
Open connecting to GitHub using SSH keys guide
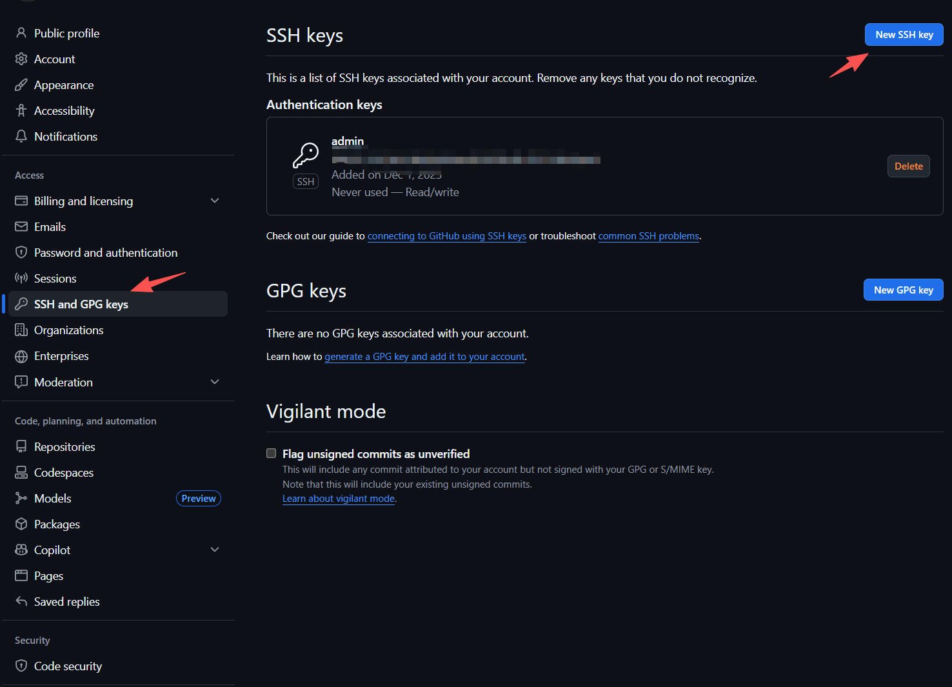[x=447, y=235]
